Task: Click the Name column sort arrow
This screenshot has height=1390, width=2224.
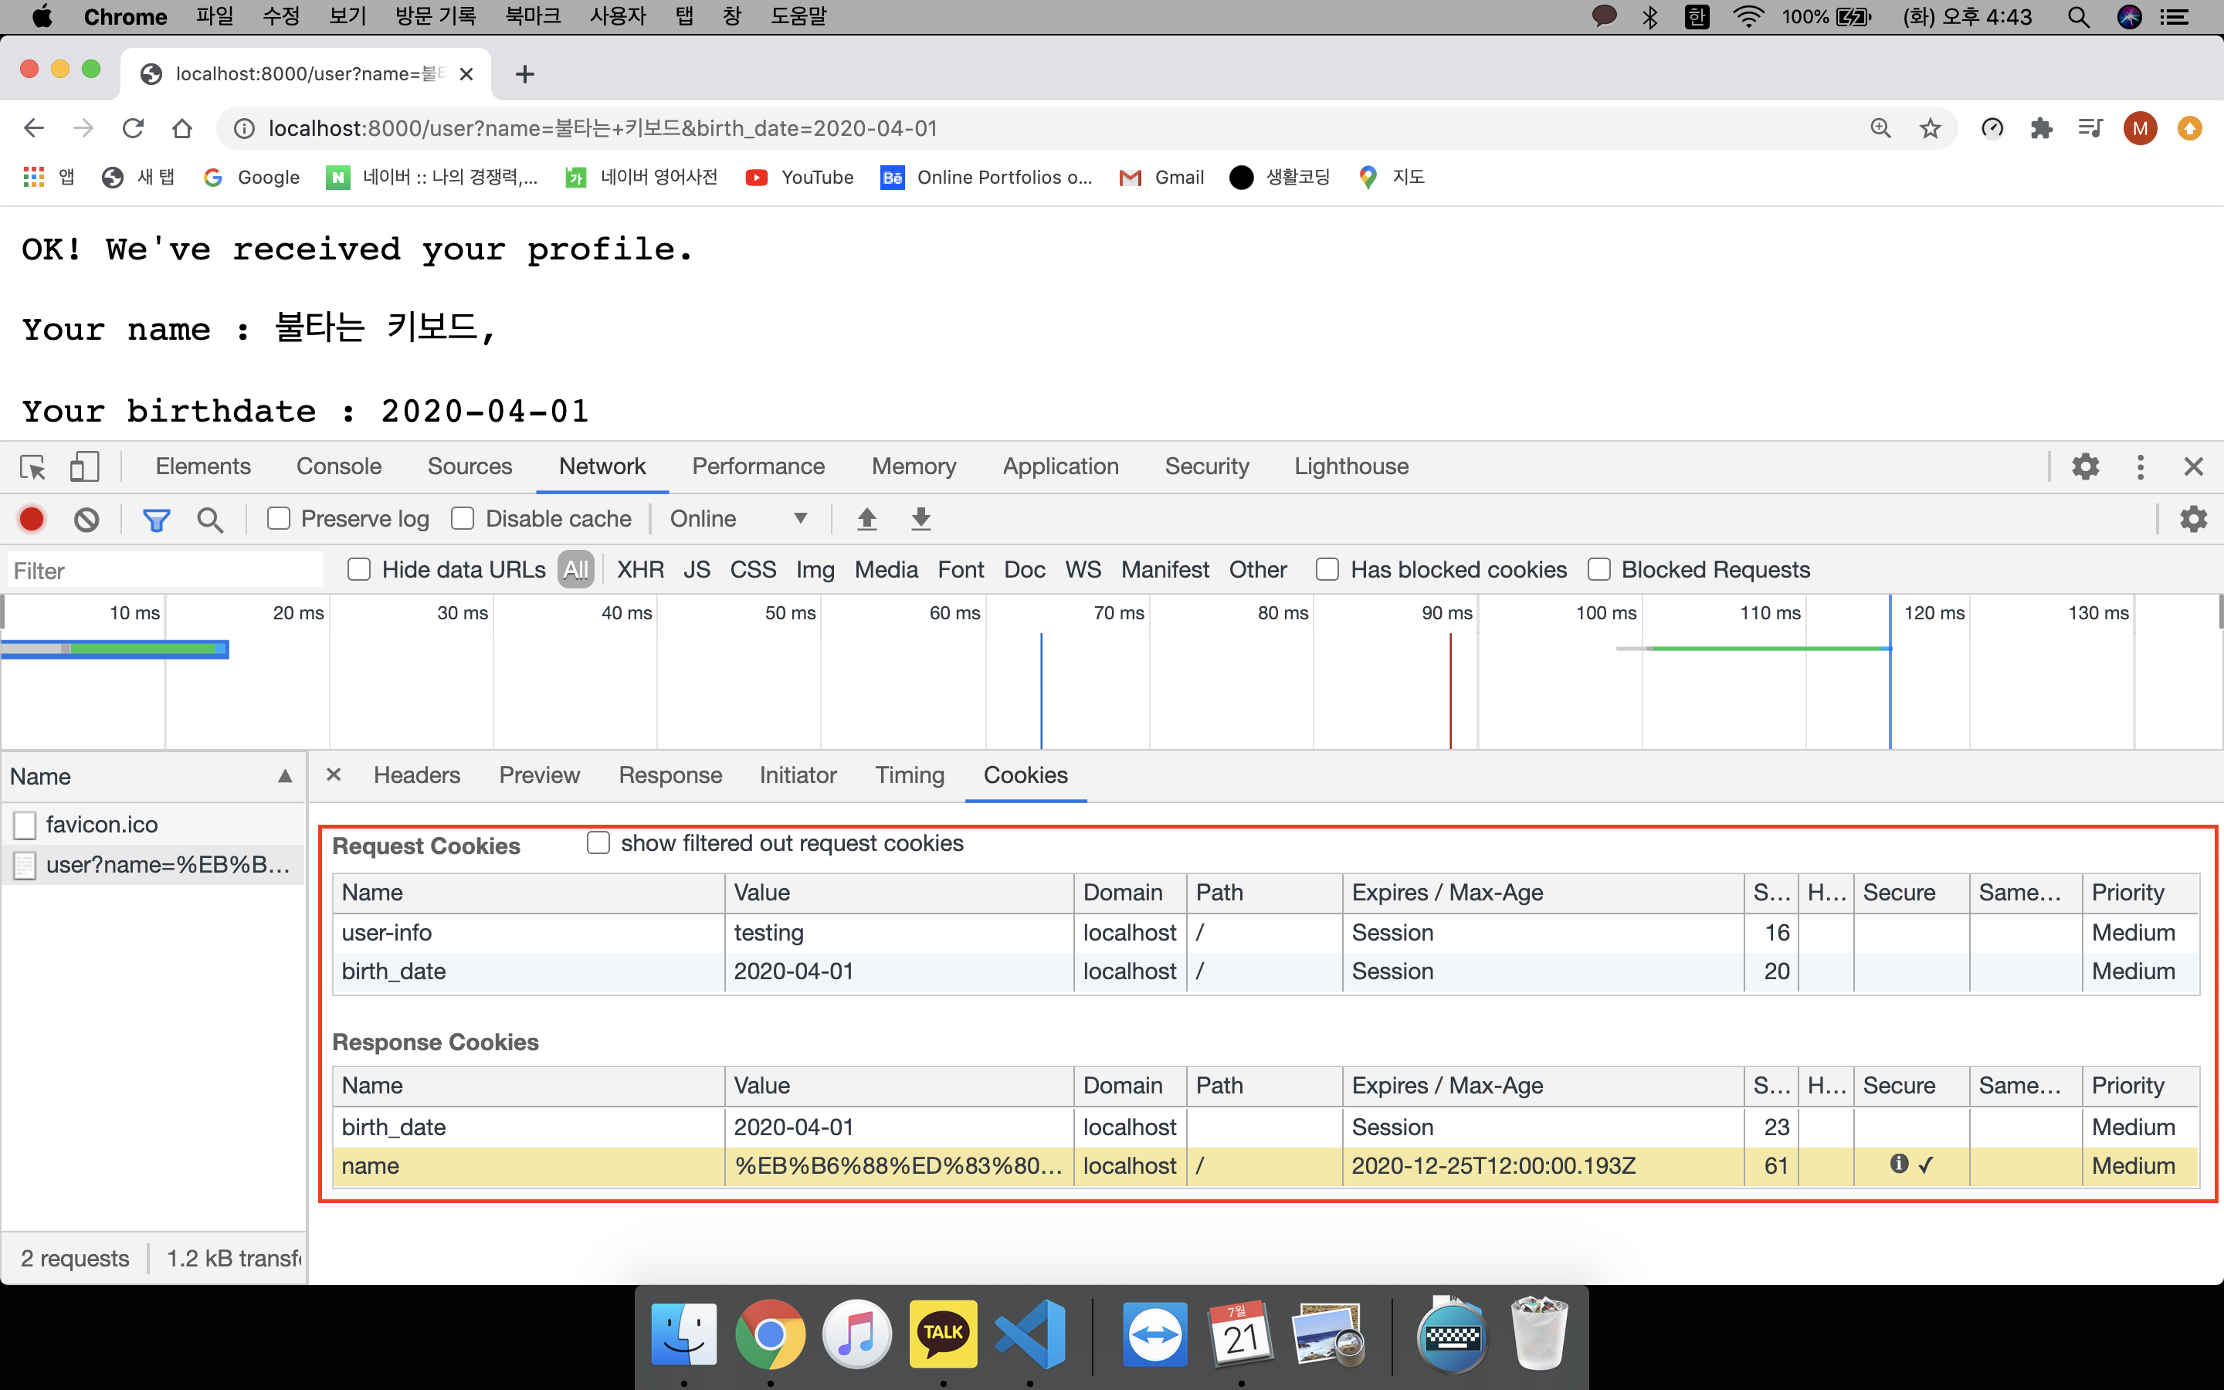Action: 285,777
